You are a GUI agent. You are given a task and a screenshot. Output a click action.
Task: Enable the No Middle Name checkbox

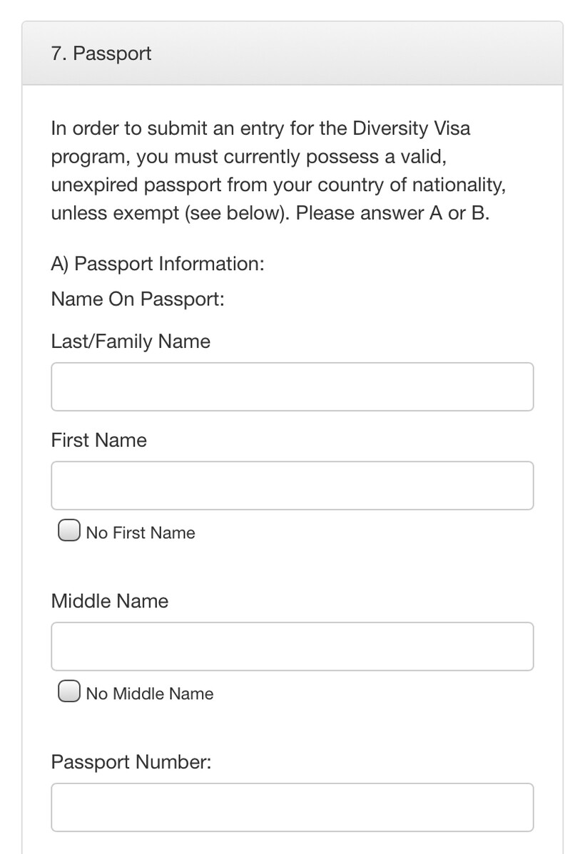pyautogui.click(x=68, y=693)
